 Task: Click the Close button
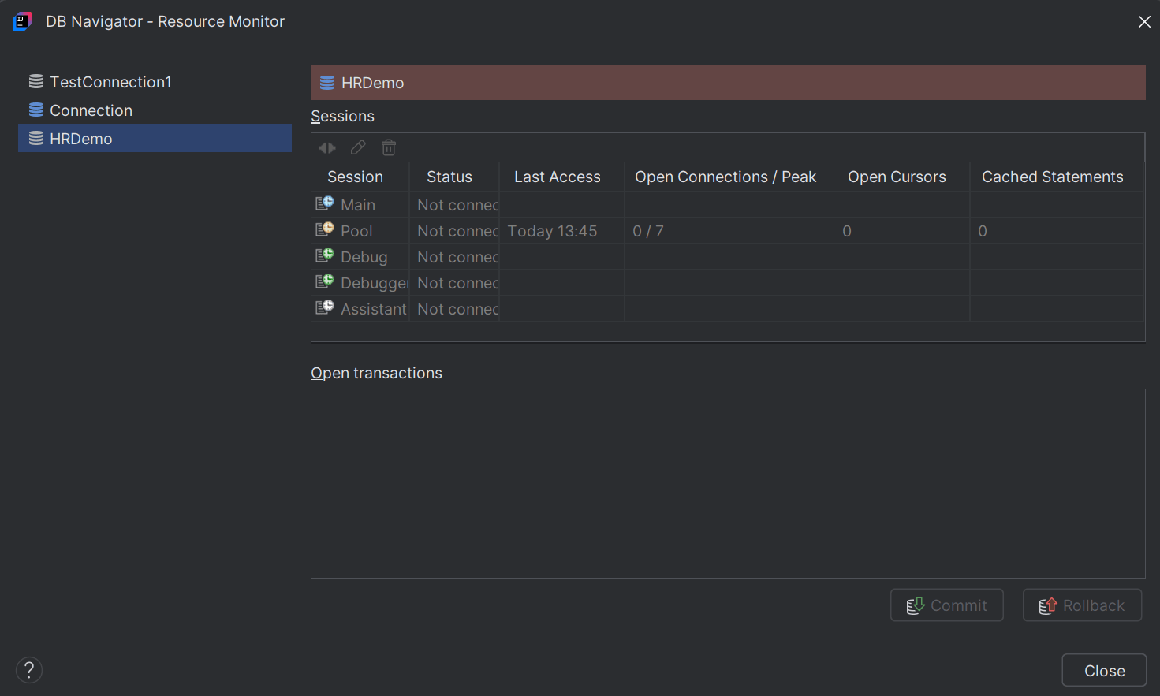pos(1104,669)
